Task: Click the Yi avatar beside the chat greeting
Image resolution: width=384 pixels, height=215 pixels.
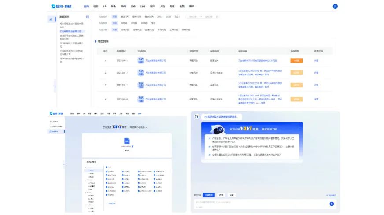Action: [196, 116]
